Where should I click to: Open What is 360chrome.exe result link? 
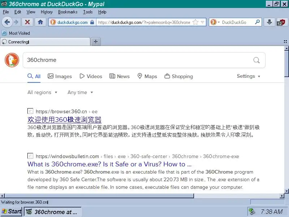pyautogui.click(x=109, y=164)
